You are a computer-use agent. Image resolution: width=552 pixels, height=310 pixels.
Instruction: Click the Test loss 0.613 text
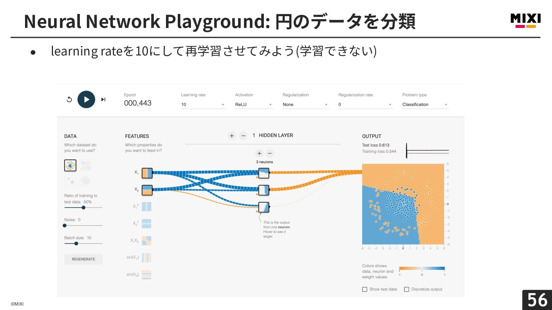click(x=376, y=145)
